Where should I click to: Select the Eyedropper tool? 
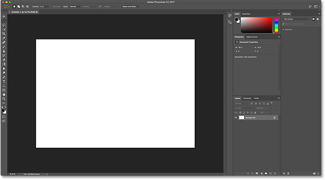click(x=4, y=38)
